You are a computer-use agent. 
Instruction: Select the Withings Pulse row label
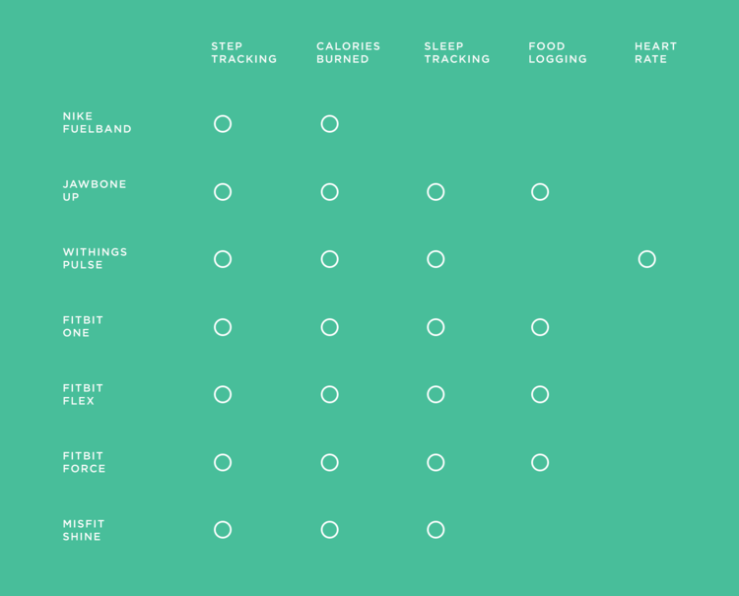tap(96, 258)
